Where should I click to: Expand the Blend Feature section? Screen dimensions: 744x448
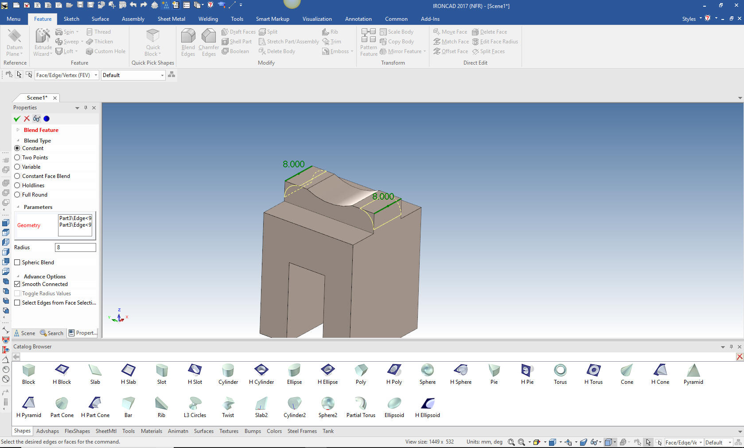18,130
